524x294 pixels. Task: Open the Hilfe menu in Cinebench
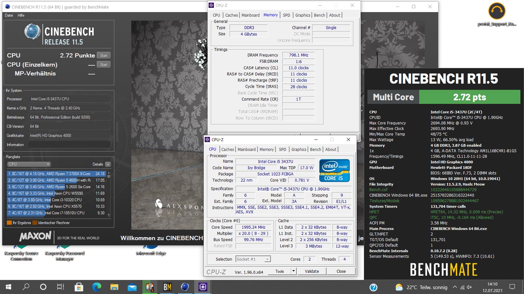(x=21, y=15)
